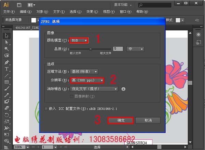Select the Blob Brush tool
The height and width of the screenshot is (150, 205).
click(x=6, y=102)
